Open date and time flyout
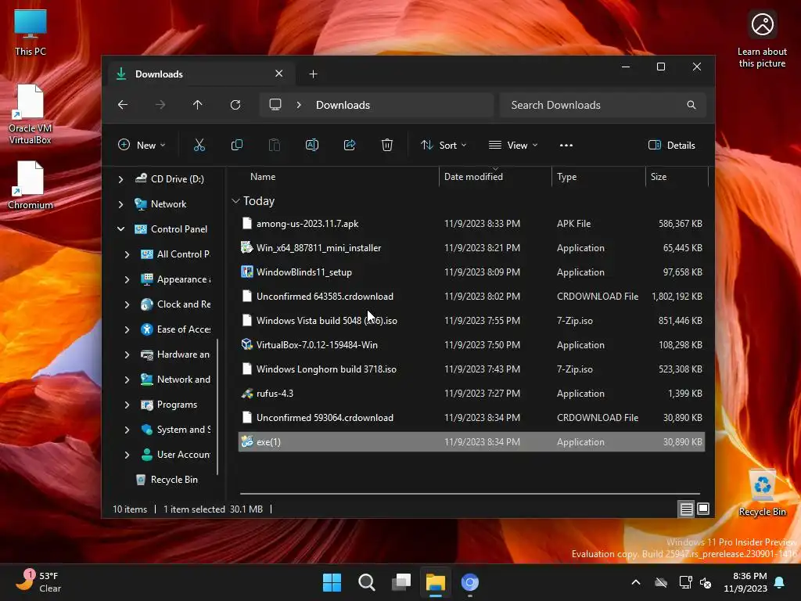 745,582
